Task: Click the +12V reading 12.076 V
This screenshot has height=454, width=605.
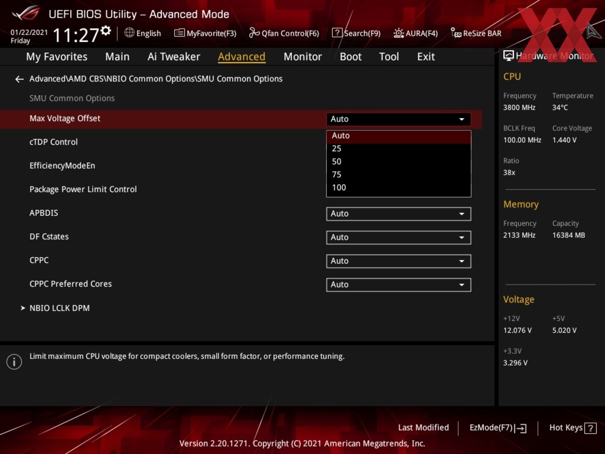Action: [517, 331]
